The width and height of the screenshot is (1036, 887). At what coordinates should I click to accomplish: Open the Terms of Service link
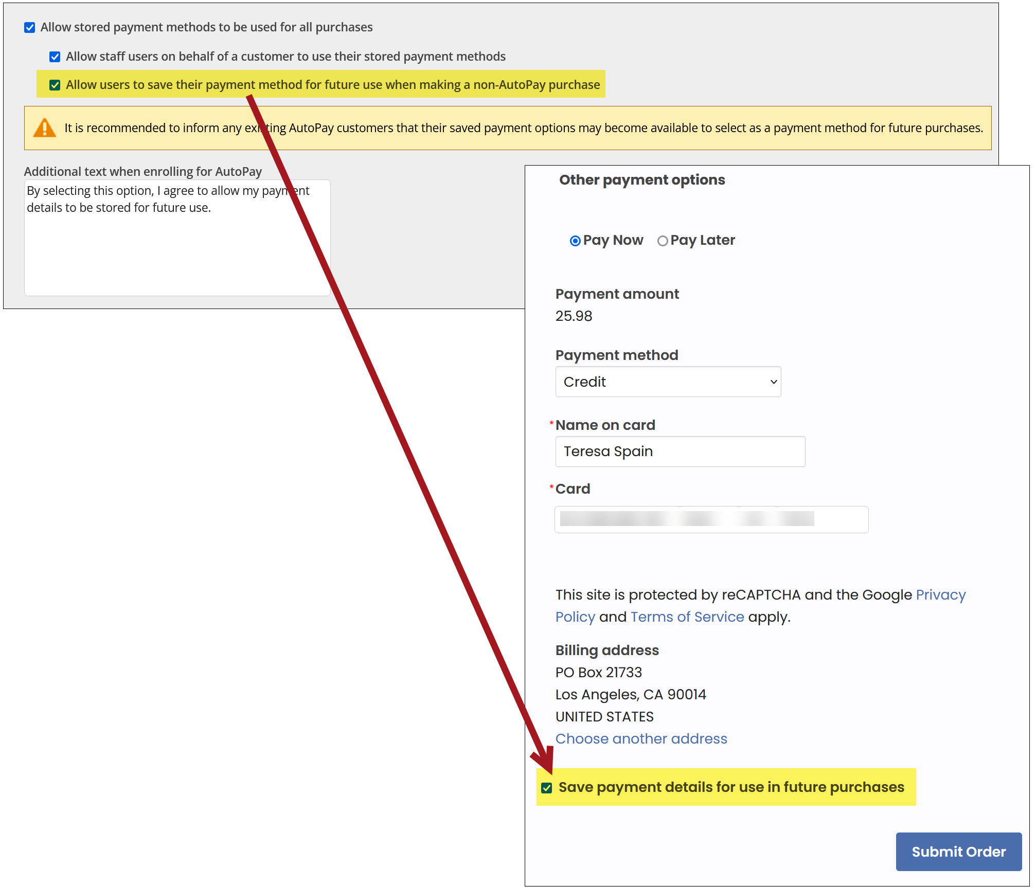687,617
